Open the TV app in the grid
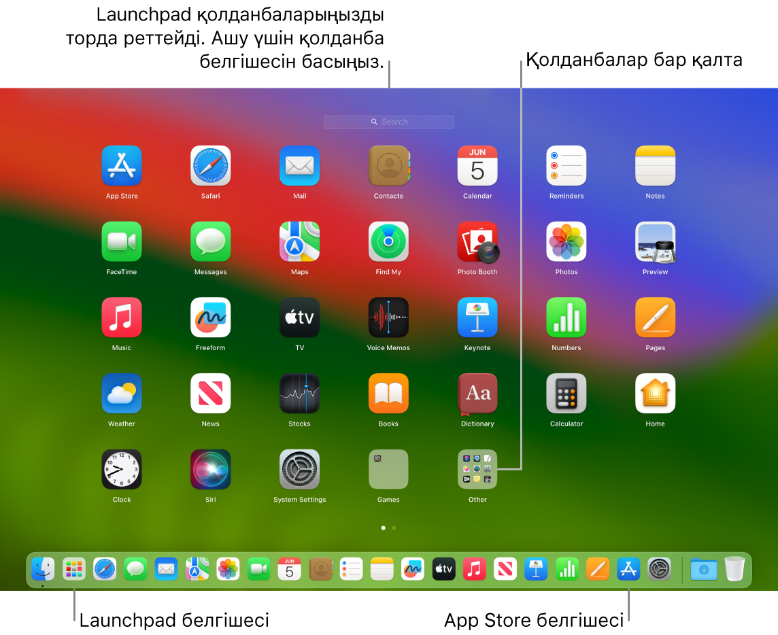The image size is (778, 635). [x=299, y=317]
